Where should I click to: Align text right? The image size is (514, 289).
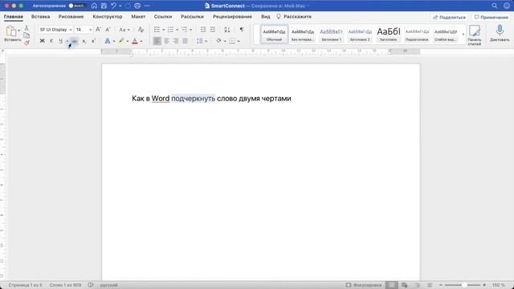tap(176, 41)
